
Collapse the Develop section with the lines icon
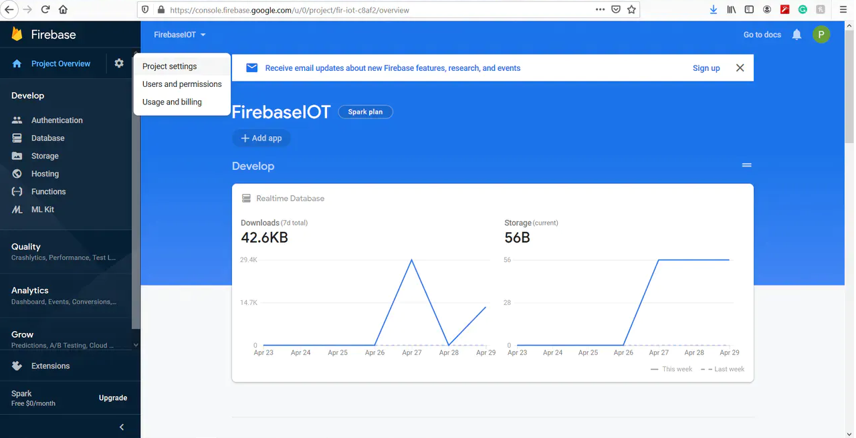(x=747, y=165)
